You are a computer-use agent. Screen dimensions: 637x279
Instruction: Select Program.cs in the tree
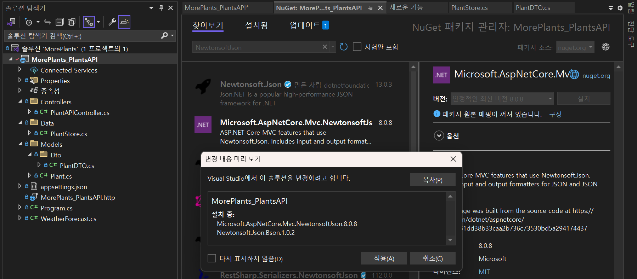57,208
